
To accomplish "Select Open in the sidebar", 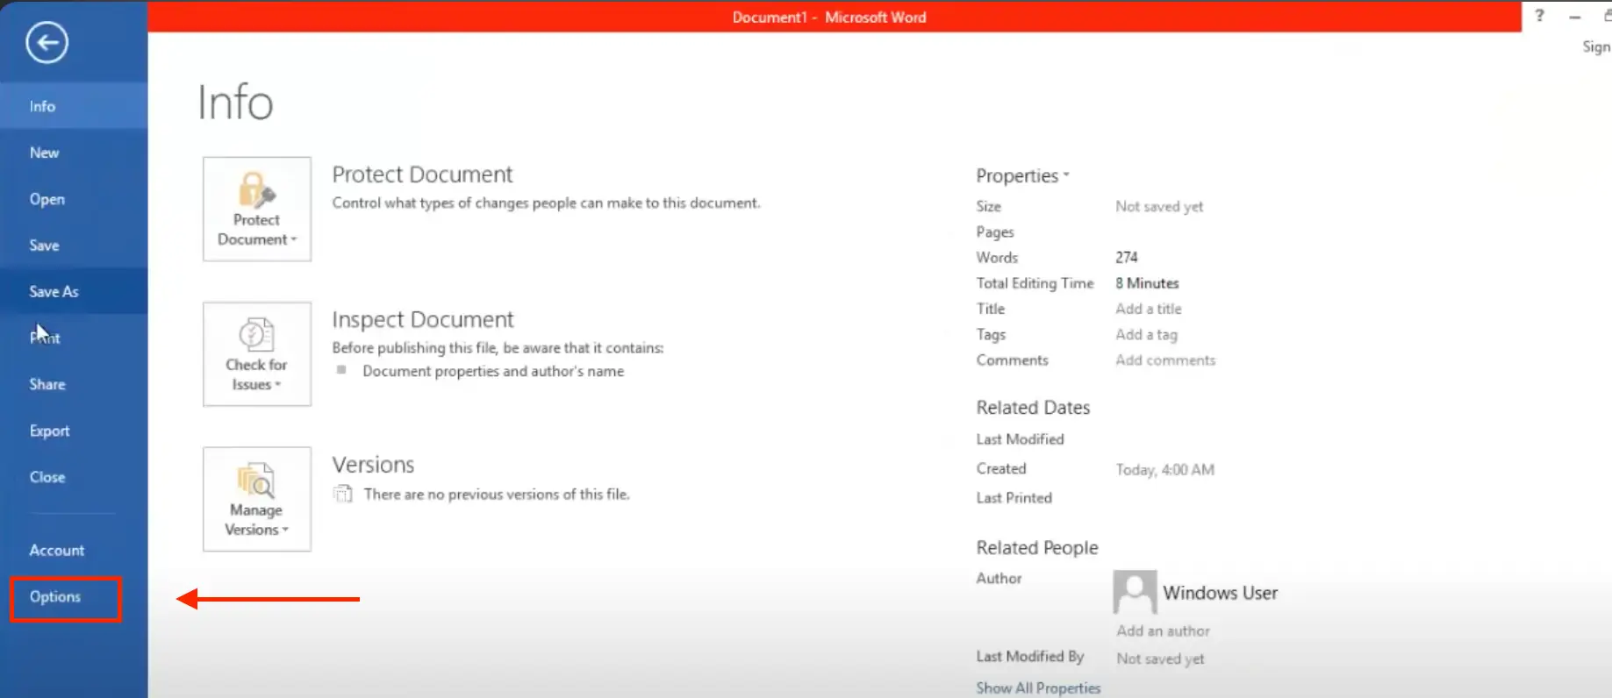I will 74,199.
